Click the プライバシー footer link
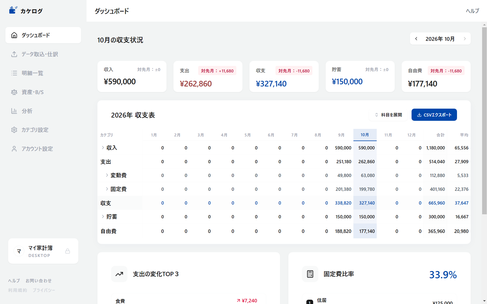The image size is (487, 304). (44, 290)
